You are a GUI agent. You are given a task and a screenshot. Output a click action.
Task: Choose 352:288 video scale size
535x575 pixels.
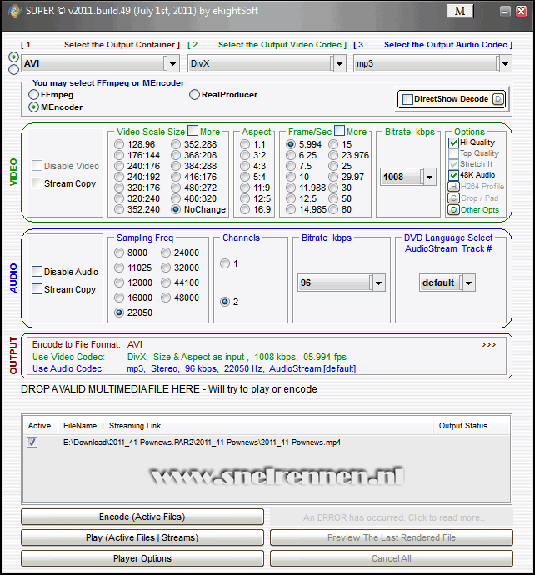[176, 144]
